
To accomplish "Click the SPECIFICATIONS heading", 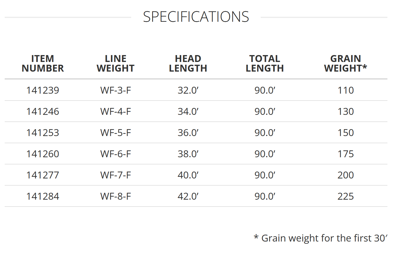I will pyautogui.click(x=196, y=17).
